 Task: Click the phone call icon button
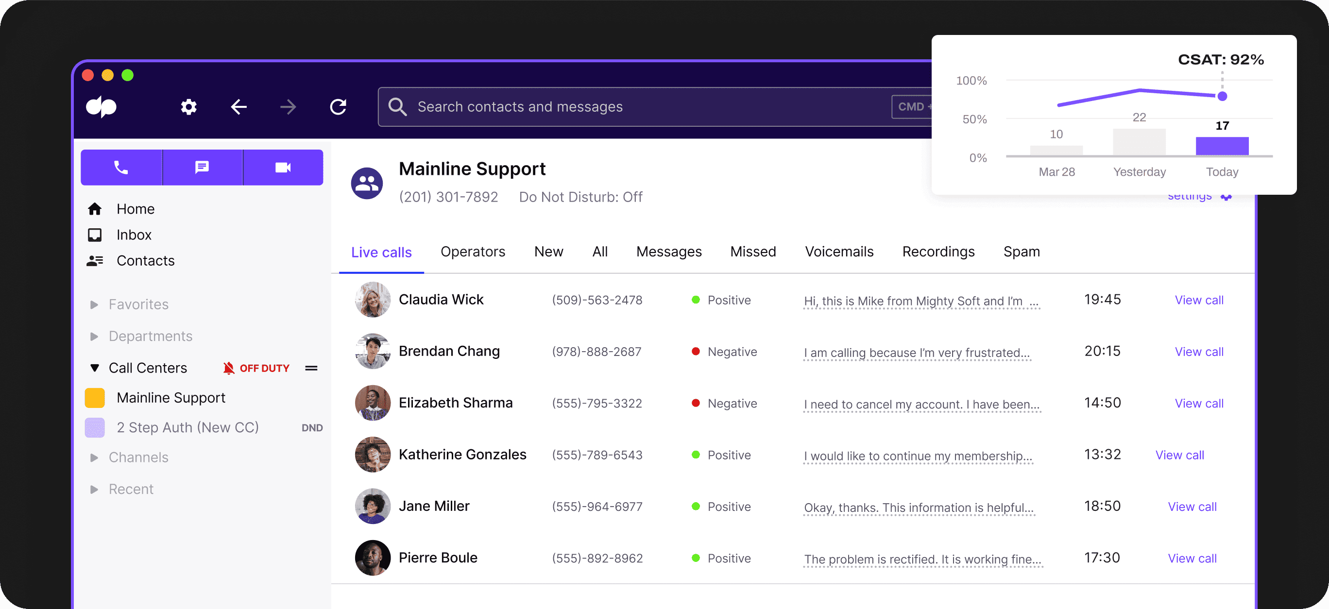(121, 168)
